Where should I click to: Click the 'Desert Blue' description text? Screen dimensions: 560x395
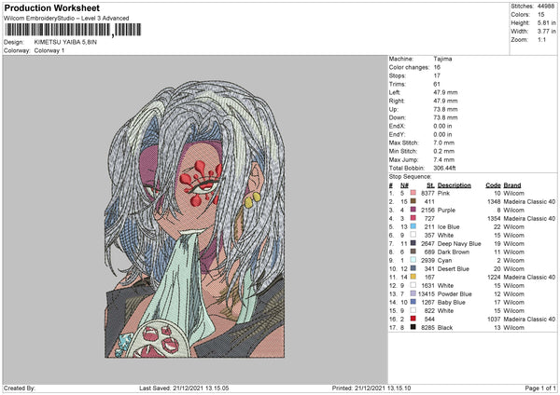click(x=454, y=269)
